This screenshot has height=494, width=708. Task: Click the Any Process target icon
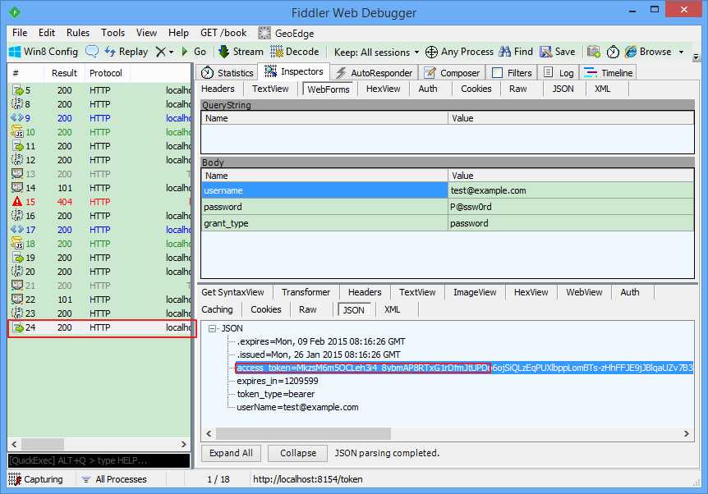tap(431, 52)
